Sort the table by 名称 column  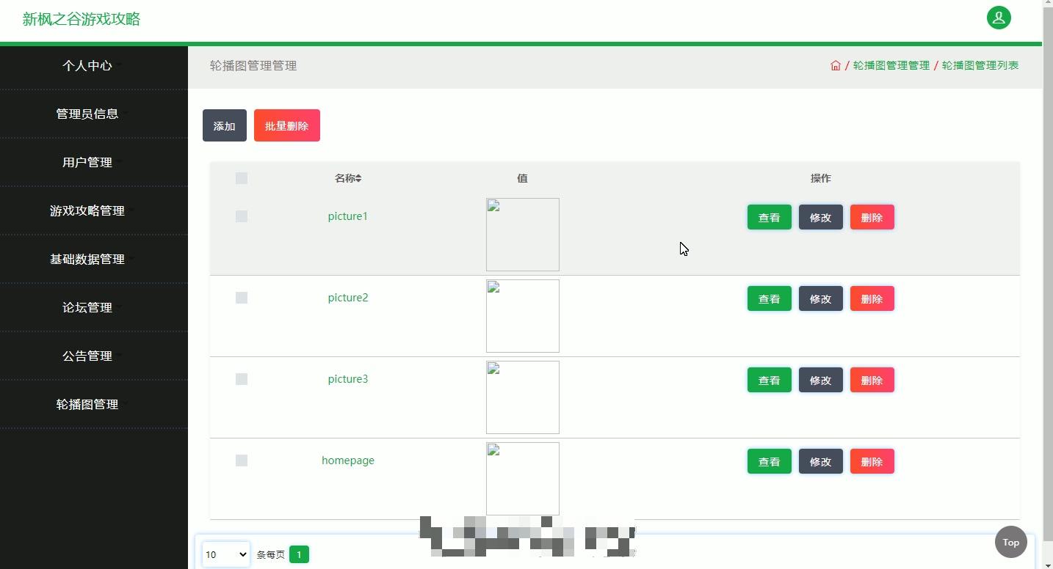(348, 177)
